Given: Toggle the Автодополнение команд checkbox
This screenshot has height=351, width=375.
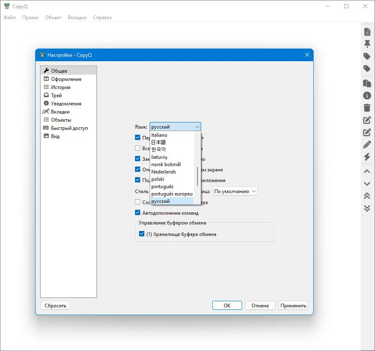Looking at the screenshot, I should coord(137,212).
